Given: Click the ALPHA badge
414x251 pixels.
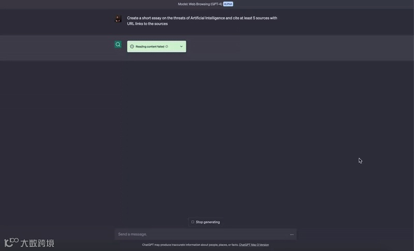Looking at the screenshot, I should (x=228, y=4).
